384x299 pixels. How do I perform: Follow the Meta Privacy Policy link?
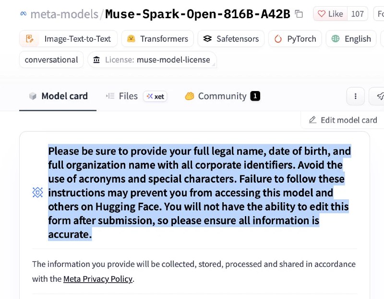pyautogui.click(x=98, y=279)
